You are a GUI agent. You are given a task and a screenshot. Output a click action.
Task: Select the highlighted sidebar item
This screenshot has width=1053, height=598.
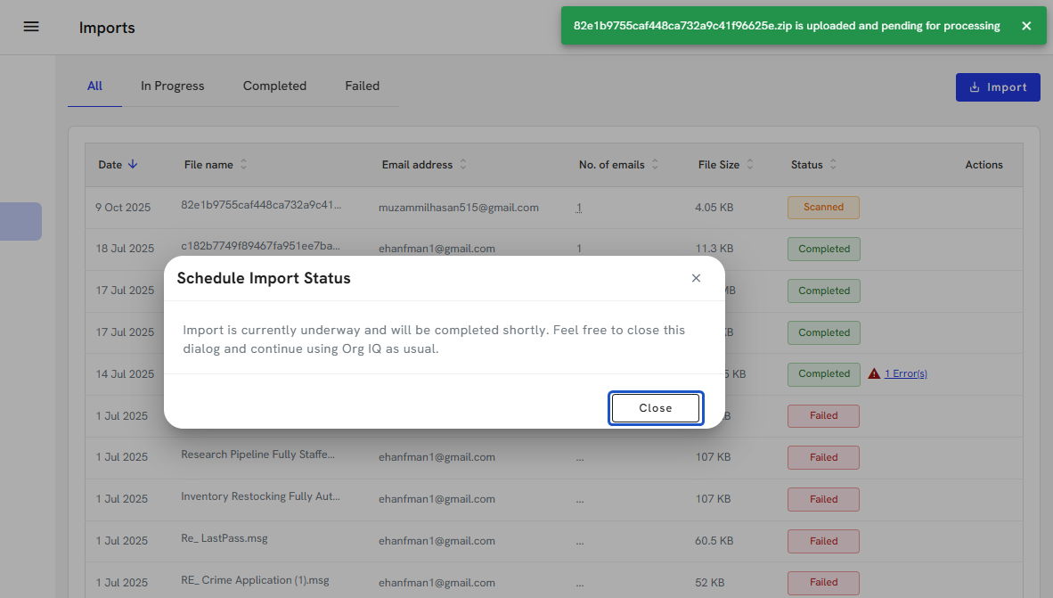pos(20,221)
